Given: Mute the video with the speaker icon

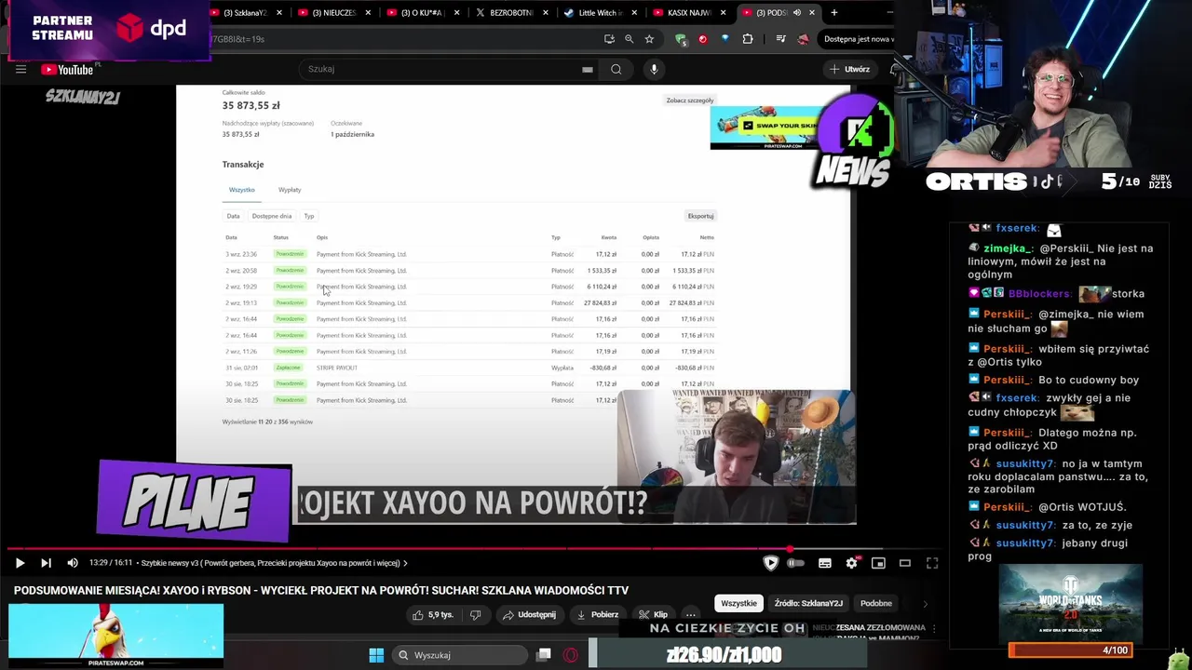Looking at the screenshot, I should click(73, 563).
